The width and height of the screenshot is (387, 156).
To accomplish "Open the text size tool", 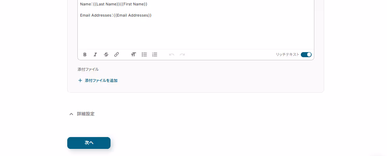I will tap(134, 54).
